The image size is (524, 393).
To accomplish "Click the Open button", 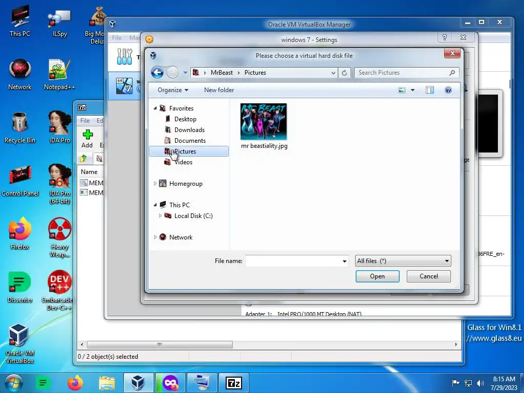I will [377, 276].
